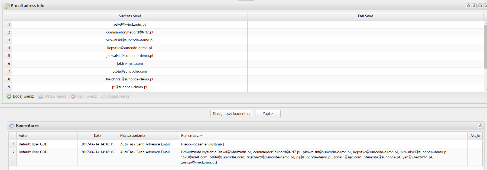
Task: Select the eskel@wiedzmin.pl cell
Action: (130, 24)
